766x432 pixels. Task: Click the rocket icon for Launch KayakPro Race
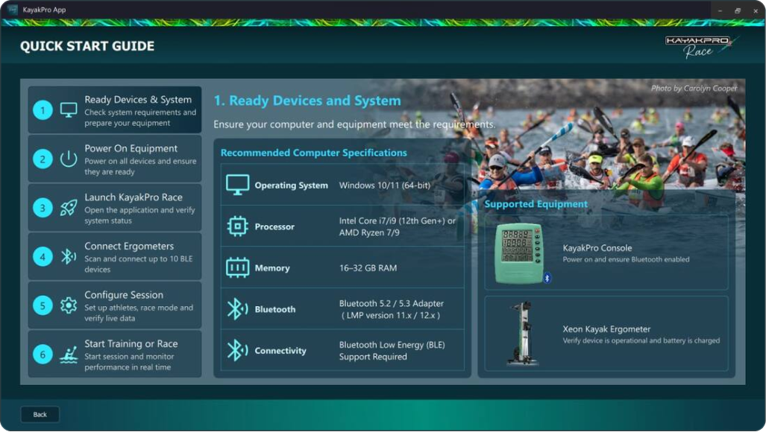[69, 208]
